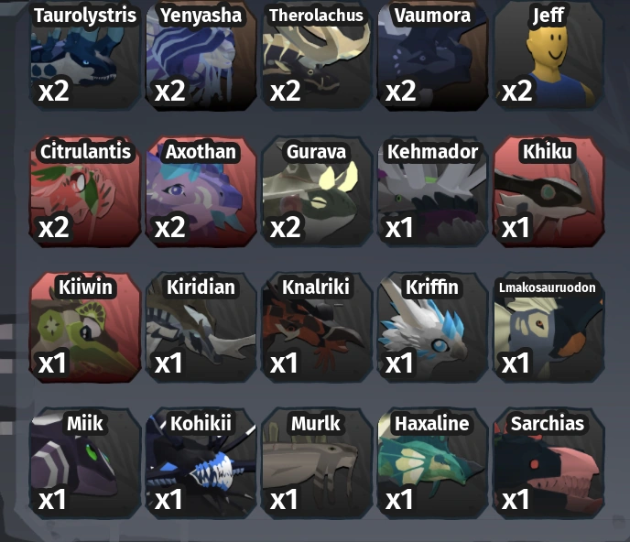Viewport: 630px width, 542px height.
Task: Pick the Kriffin creature card
Action: pyautogui.click(x=433, y=328)
